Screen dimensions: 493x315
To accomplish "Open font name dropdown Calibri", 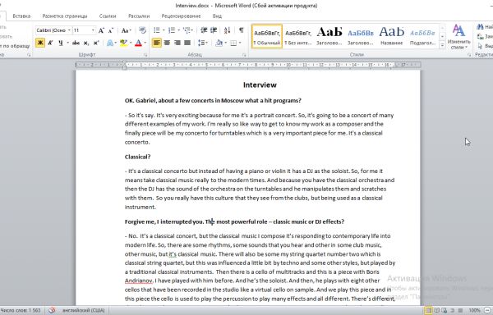I will coord(69,30).
